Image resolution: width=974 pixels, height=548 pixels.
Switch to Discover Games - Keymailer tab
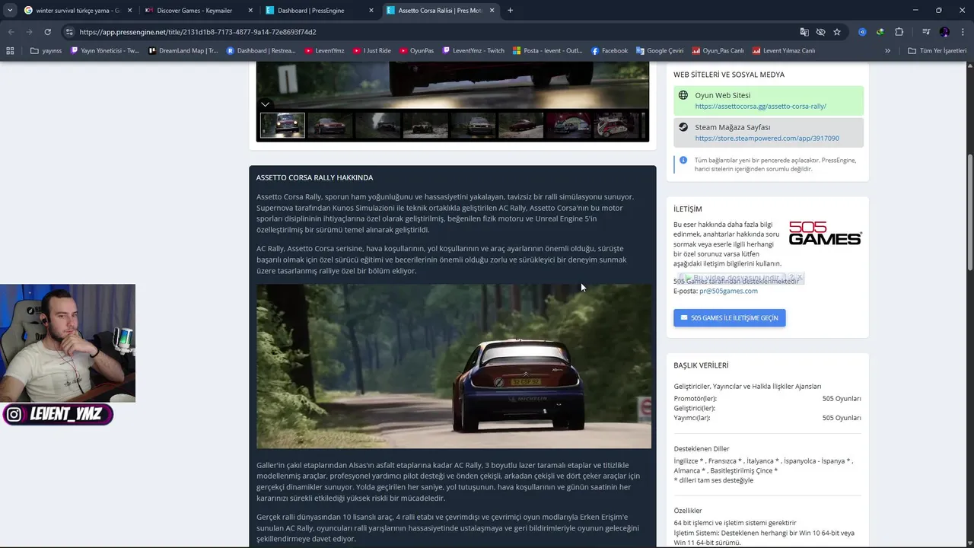199,11
